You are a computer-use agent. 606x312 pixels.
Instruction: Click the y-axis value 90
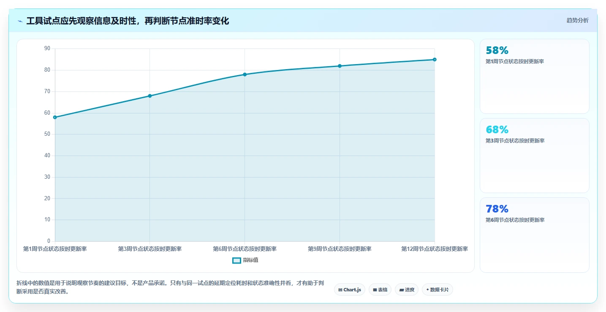click(47, 48)
